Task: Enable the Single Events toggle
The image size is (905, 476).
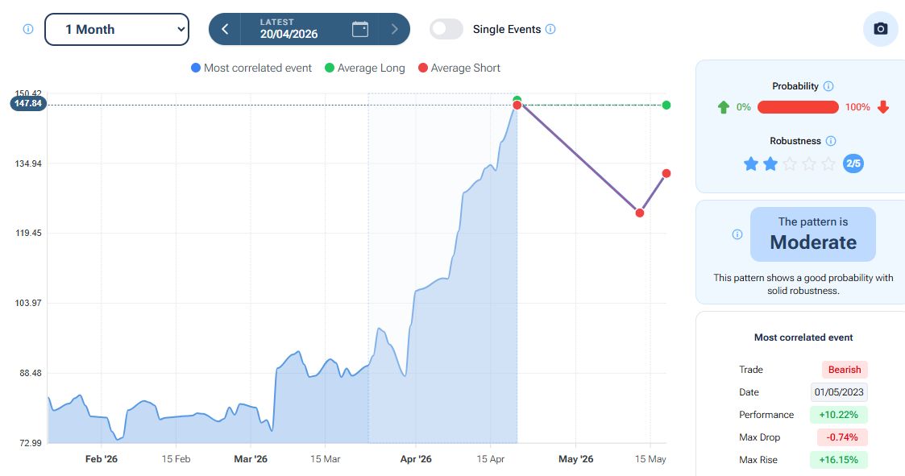Action: click(446, 29)
